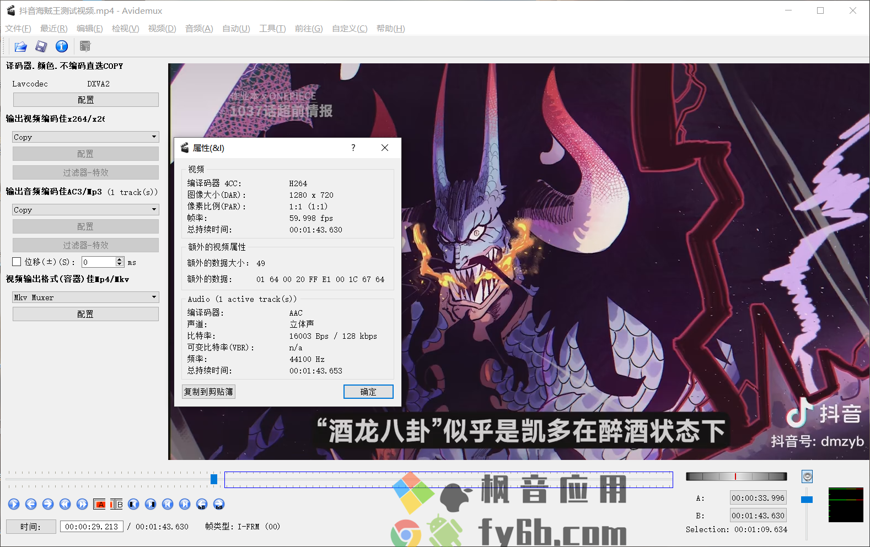The width and height of the screenshot is (870, 547).
Task: Click the Mkv Muxer 配置 button
Action: click(x=85, y=314)
